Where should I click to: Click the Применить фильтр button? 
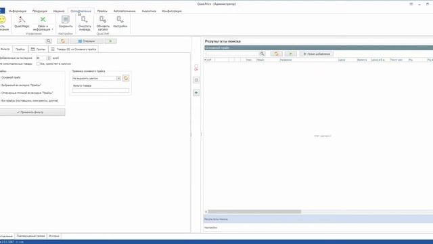tap(32, 112)
